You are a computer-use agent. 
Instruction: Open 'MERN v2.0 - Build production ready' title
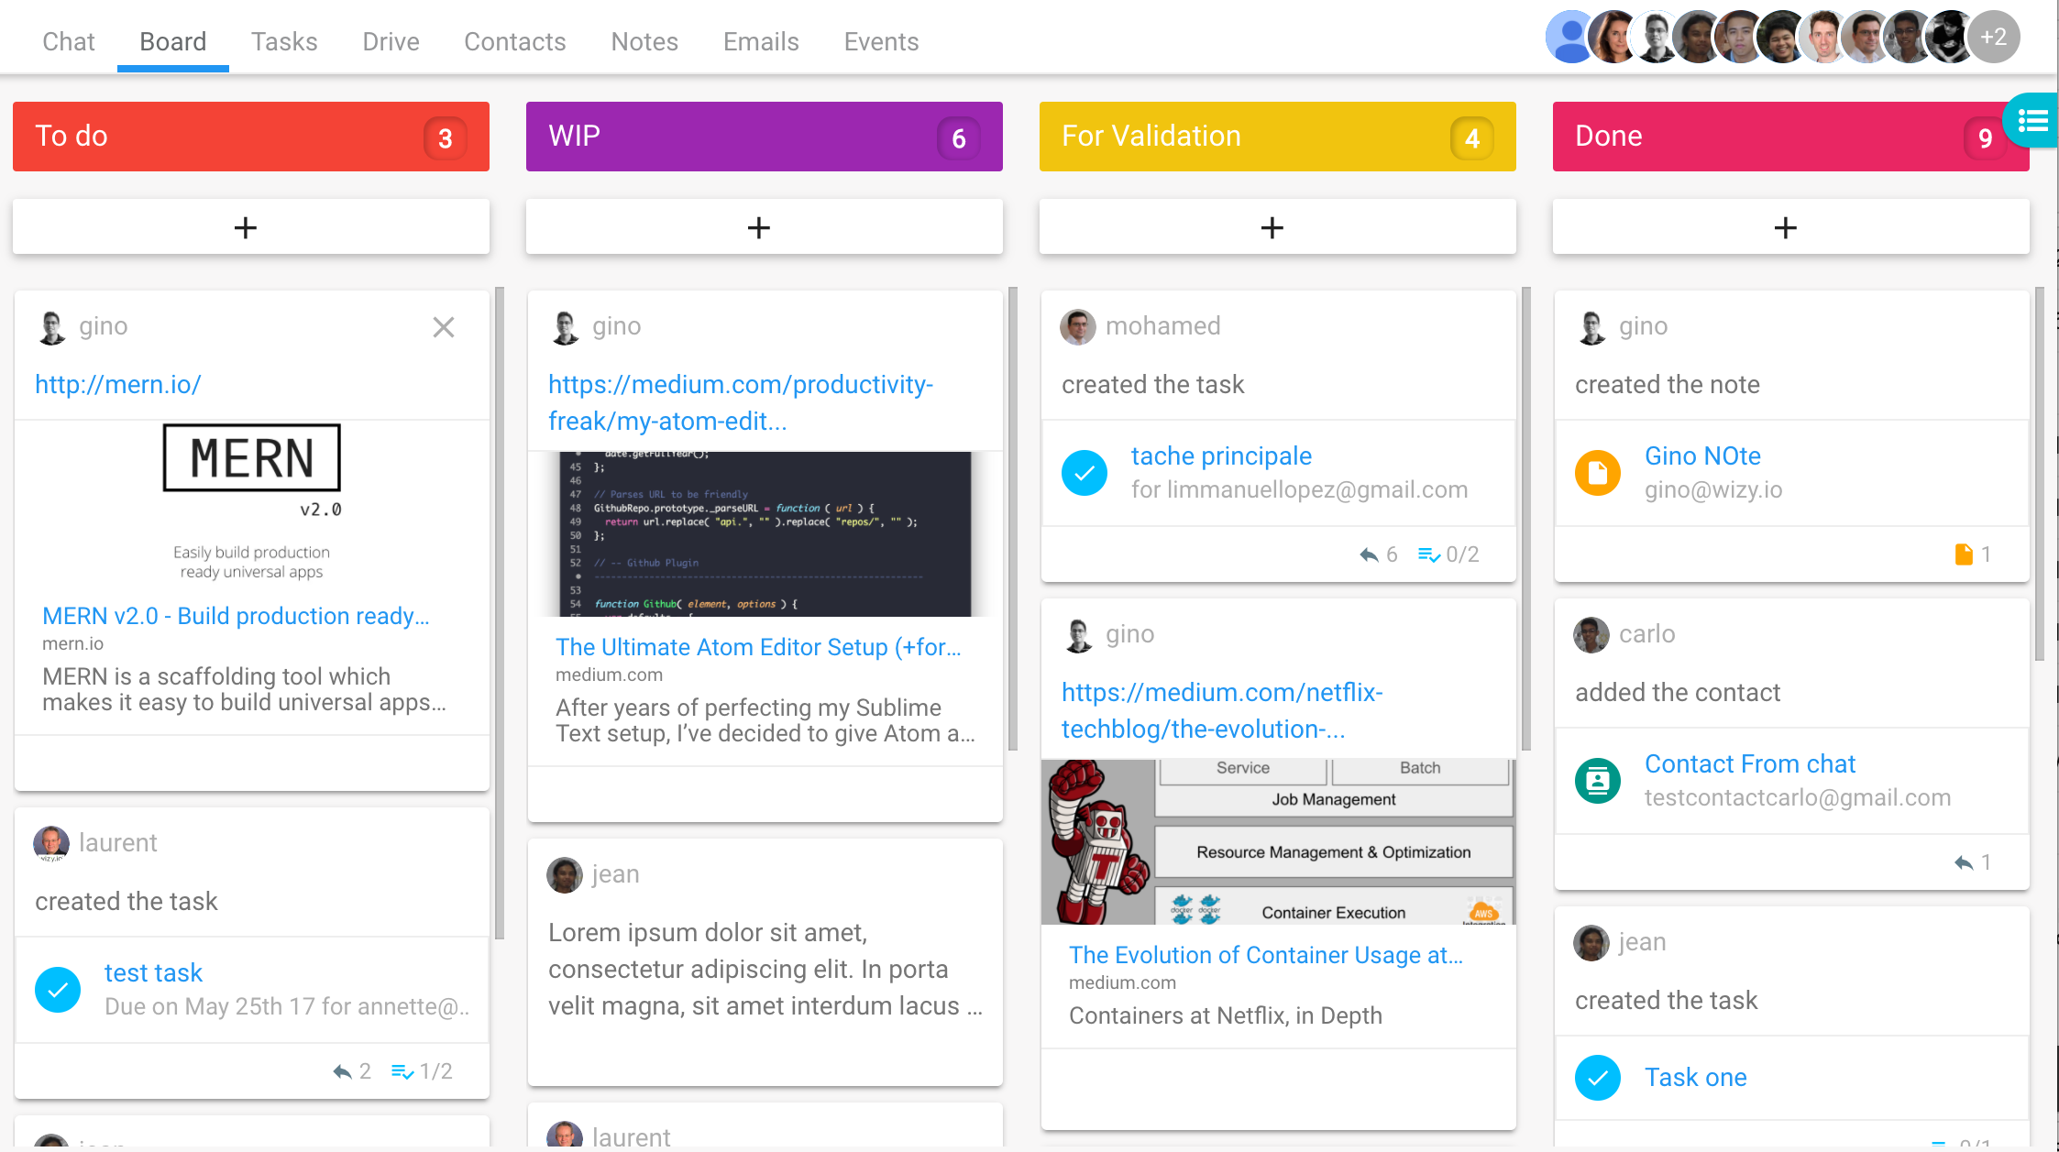coord(236,616)
